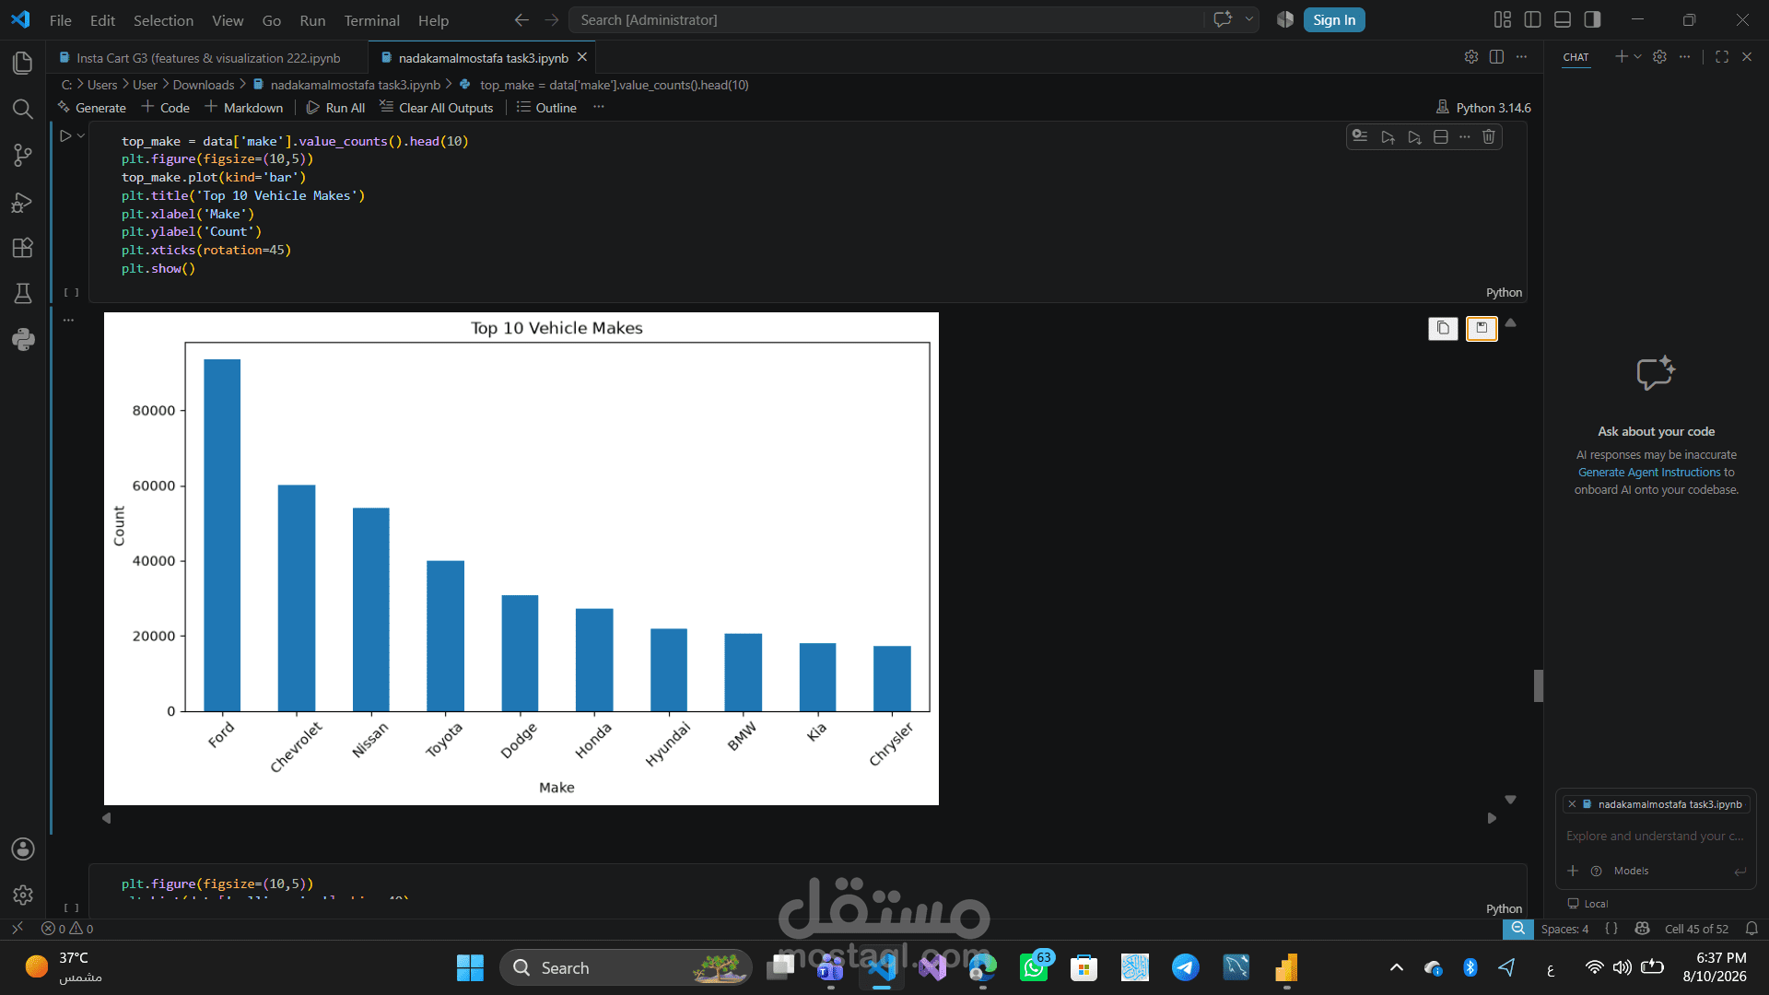Open notebook settings gear in editor title

[x=1471, y=57]
